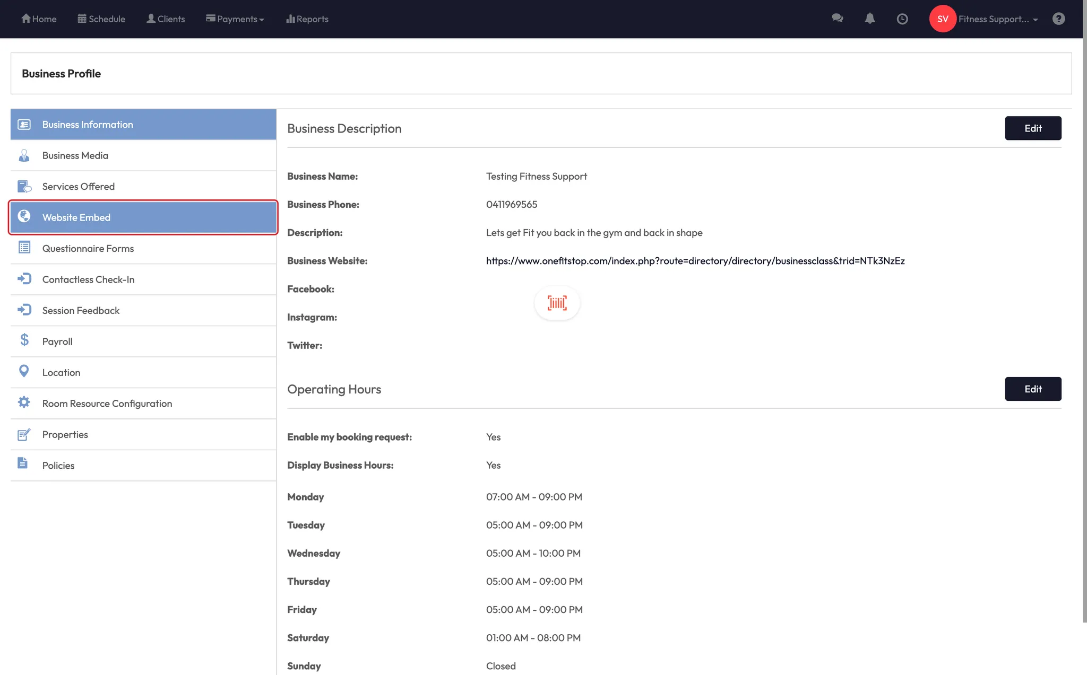This screenshot has height=675, width=1087.
Task: Open the Fitness Support account dropdown
Action: coord(998,19)
